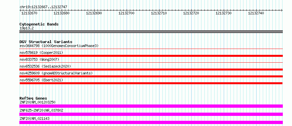The height and width of the screenshot is (126, 292).
Task: Select the gray 19p13.2 cytoband bar
Action: 151,32
